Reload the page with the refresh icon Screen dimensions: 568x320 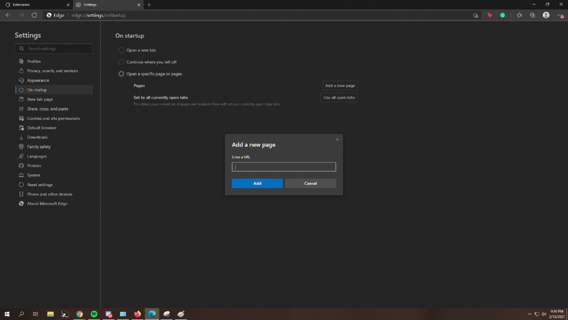[x=34, y=15]
